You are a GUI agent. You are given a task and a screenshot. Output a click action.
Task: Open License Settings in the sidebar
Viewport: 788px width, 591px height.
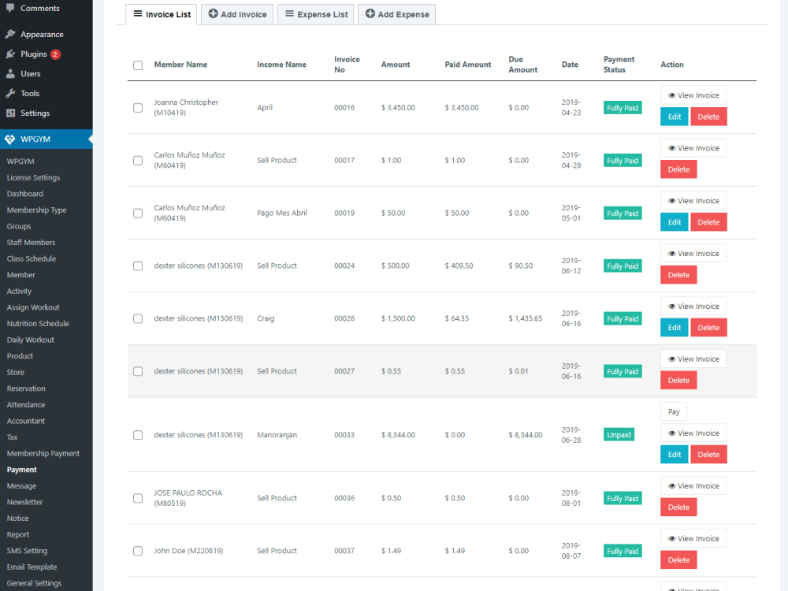(x=33, y=177)
